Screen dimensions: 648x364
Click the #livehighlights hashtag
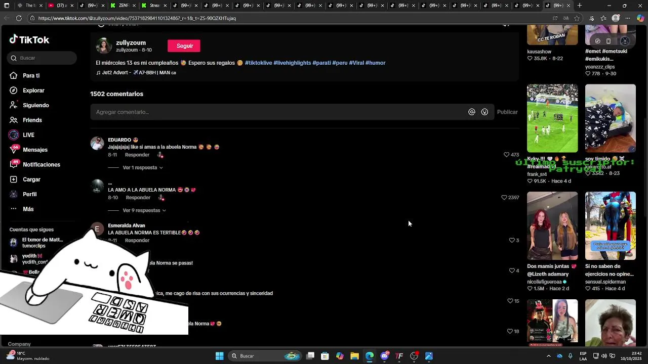(x=292, y=63)
